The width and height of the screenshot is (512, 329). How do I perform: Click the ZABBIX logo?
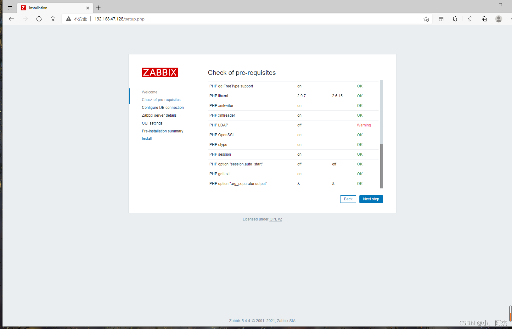point(160,72)
